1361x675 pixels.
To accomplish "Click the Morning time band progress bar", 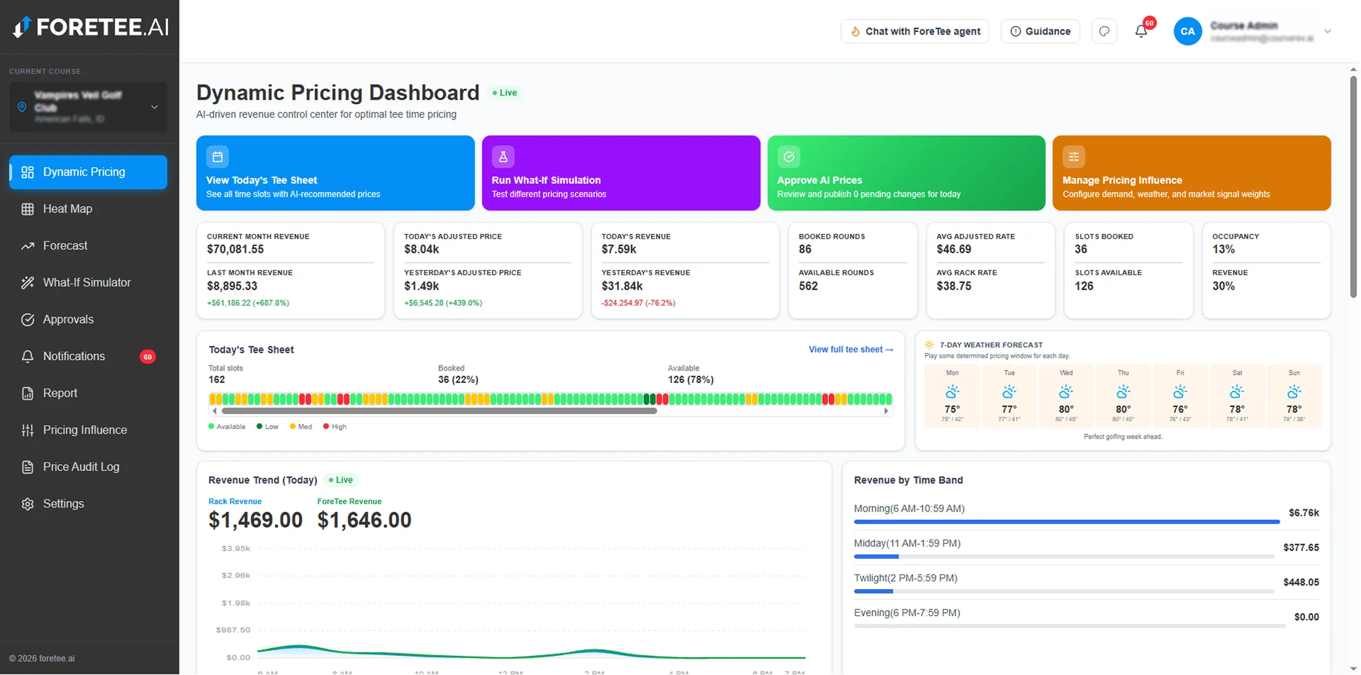I will (1067, 522).
